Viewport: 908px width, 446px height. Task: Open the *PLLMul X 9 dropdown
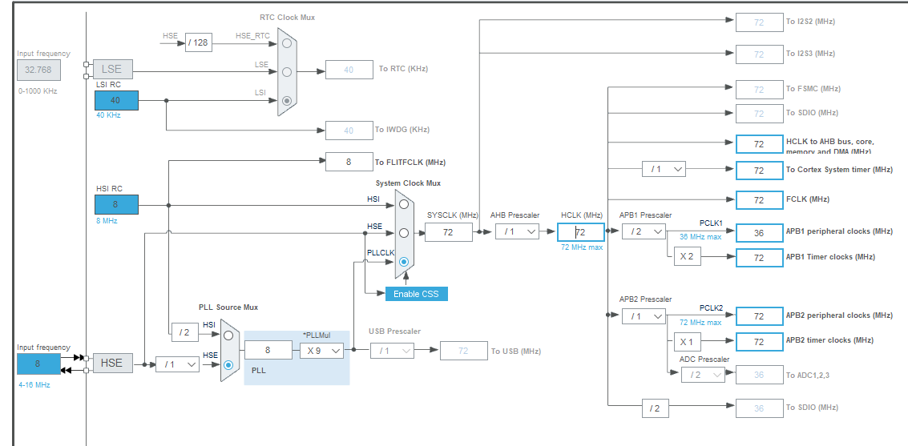(321, 351)
